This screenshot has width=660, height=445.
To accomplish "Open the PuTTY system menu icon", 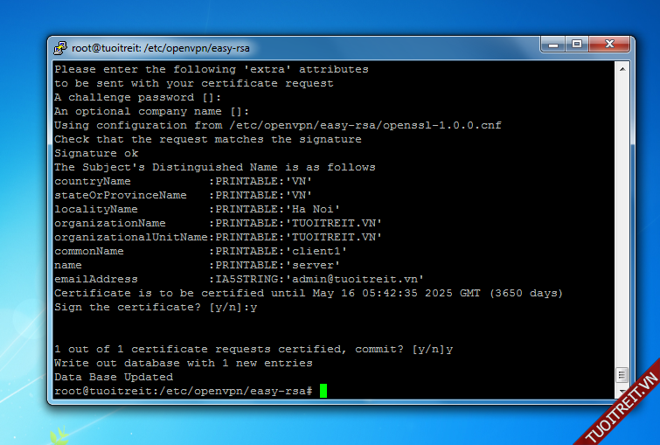I will 60,47.
